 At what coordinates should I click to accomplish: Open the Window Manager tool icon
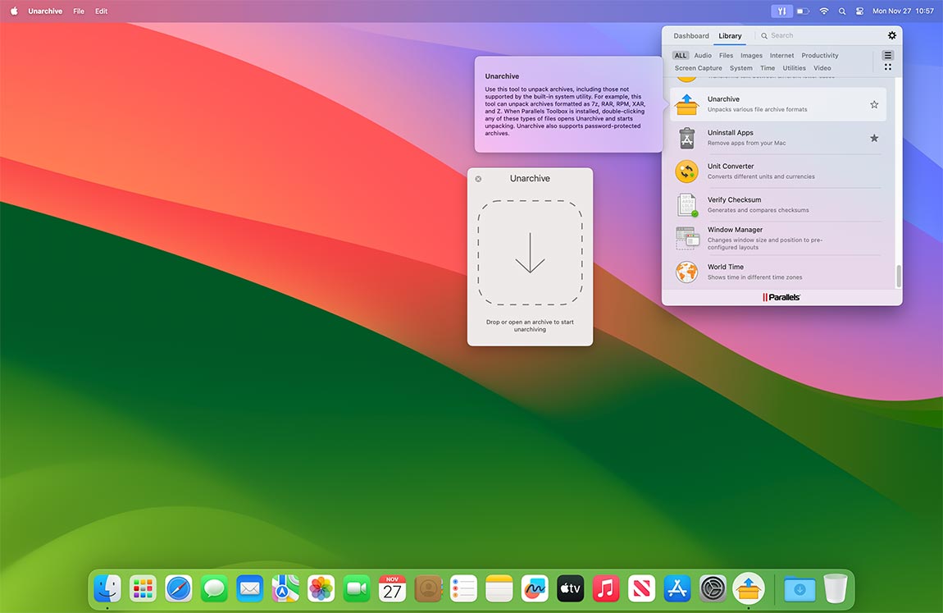coord(686,238)
